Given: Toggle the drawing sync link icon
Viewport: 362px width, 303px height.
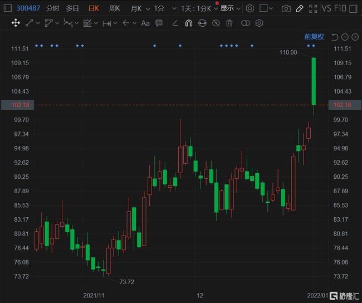Looking at the screenshot, I should [246, 23].
